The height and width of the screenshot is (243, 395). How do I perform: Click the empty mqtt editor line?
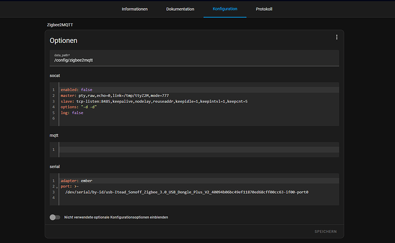pyautogui.click(x=199, y=150)
